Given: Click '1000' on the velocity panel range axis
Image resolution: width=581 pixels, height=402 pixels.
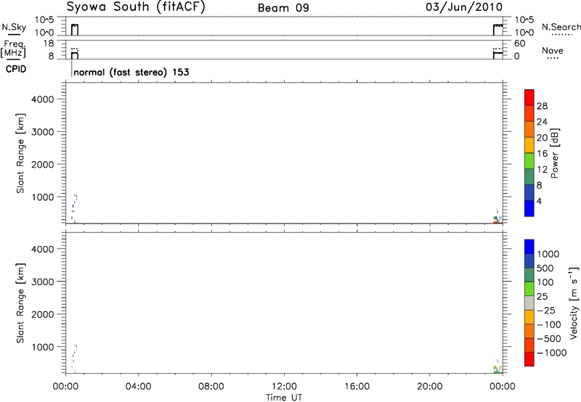Looking at the screenshot, I should point(43,347).
